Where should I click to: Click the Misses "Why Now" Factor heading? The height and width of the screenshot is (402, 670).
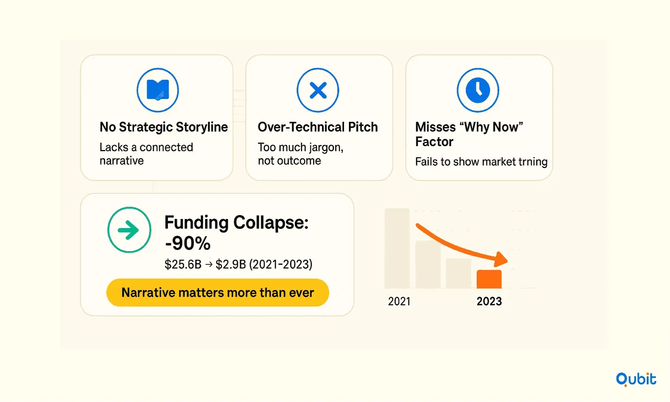click(x=469, y=134)
